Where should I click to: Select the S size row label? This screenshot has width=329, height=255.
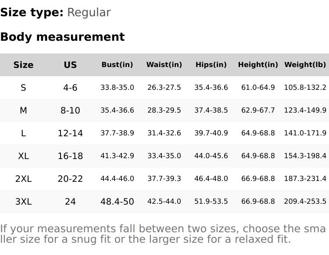23,88
